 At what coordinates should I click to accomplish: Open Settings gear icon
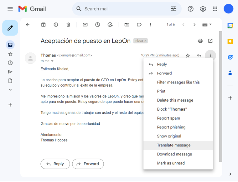coord(203,9)
